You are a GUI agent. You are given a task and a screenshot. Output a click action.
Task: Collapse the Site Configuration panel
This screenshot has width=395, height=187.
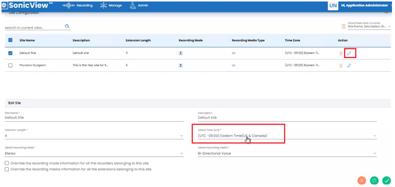pyautogui.click(x=386, y=12)
